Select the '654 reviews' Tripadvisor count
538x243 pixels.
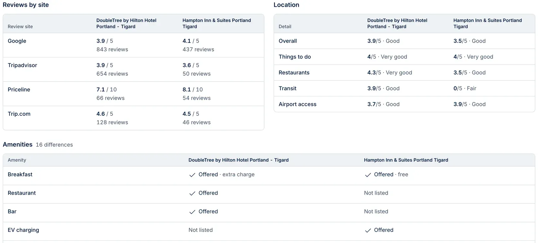point(112,74)
